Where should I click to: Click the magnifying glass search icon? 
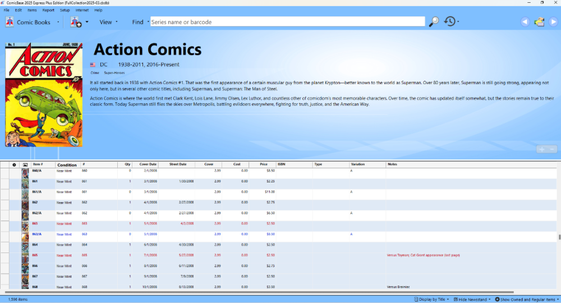tap(434, 22)
